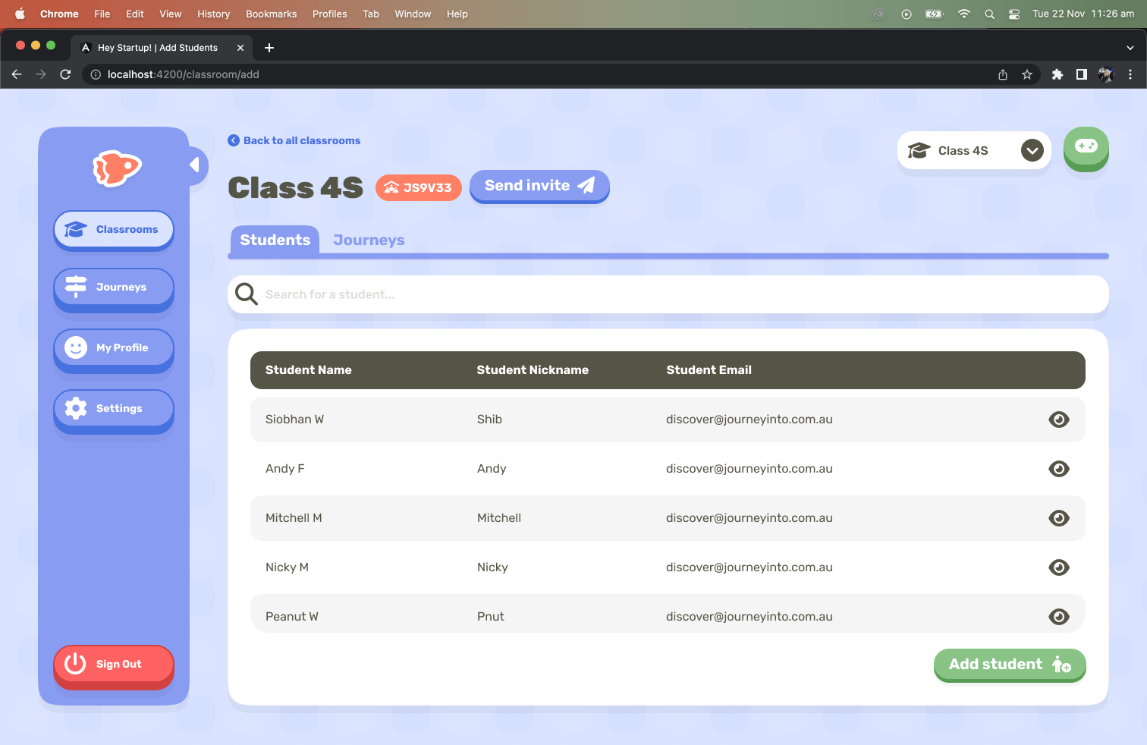Toggle visibility eye for Peanut W
The width and height of the screenshot is (1147, 745).
[x=1058, y=617]
